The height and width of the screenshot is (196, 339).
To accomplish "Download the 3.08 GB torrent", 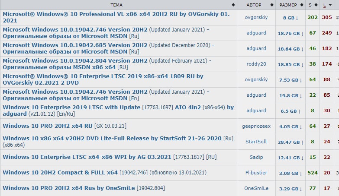I will click(x=291, y=173).
